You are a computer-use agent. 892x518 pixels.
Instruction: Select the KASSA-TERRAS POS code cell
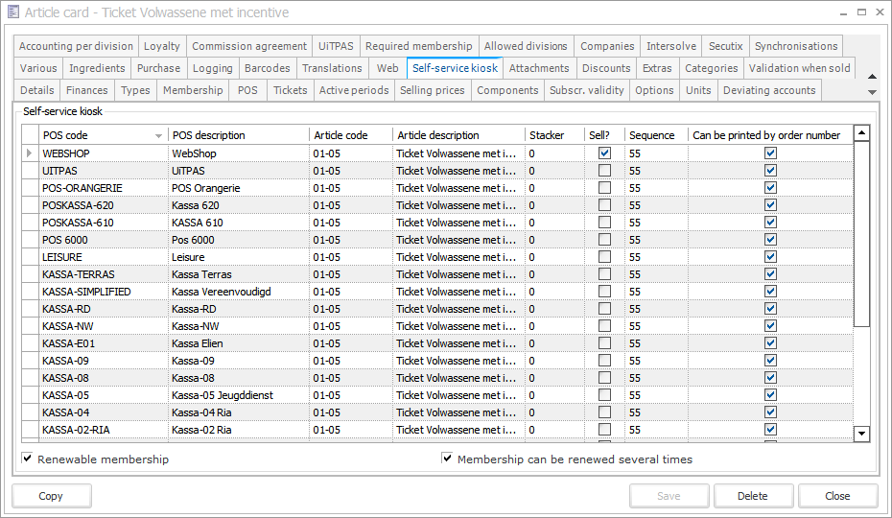coord(101,274)
